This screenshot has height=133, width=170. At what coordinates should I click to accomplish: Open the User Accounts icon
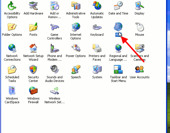(139, 69)
